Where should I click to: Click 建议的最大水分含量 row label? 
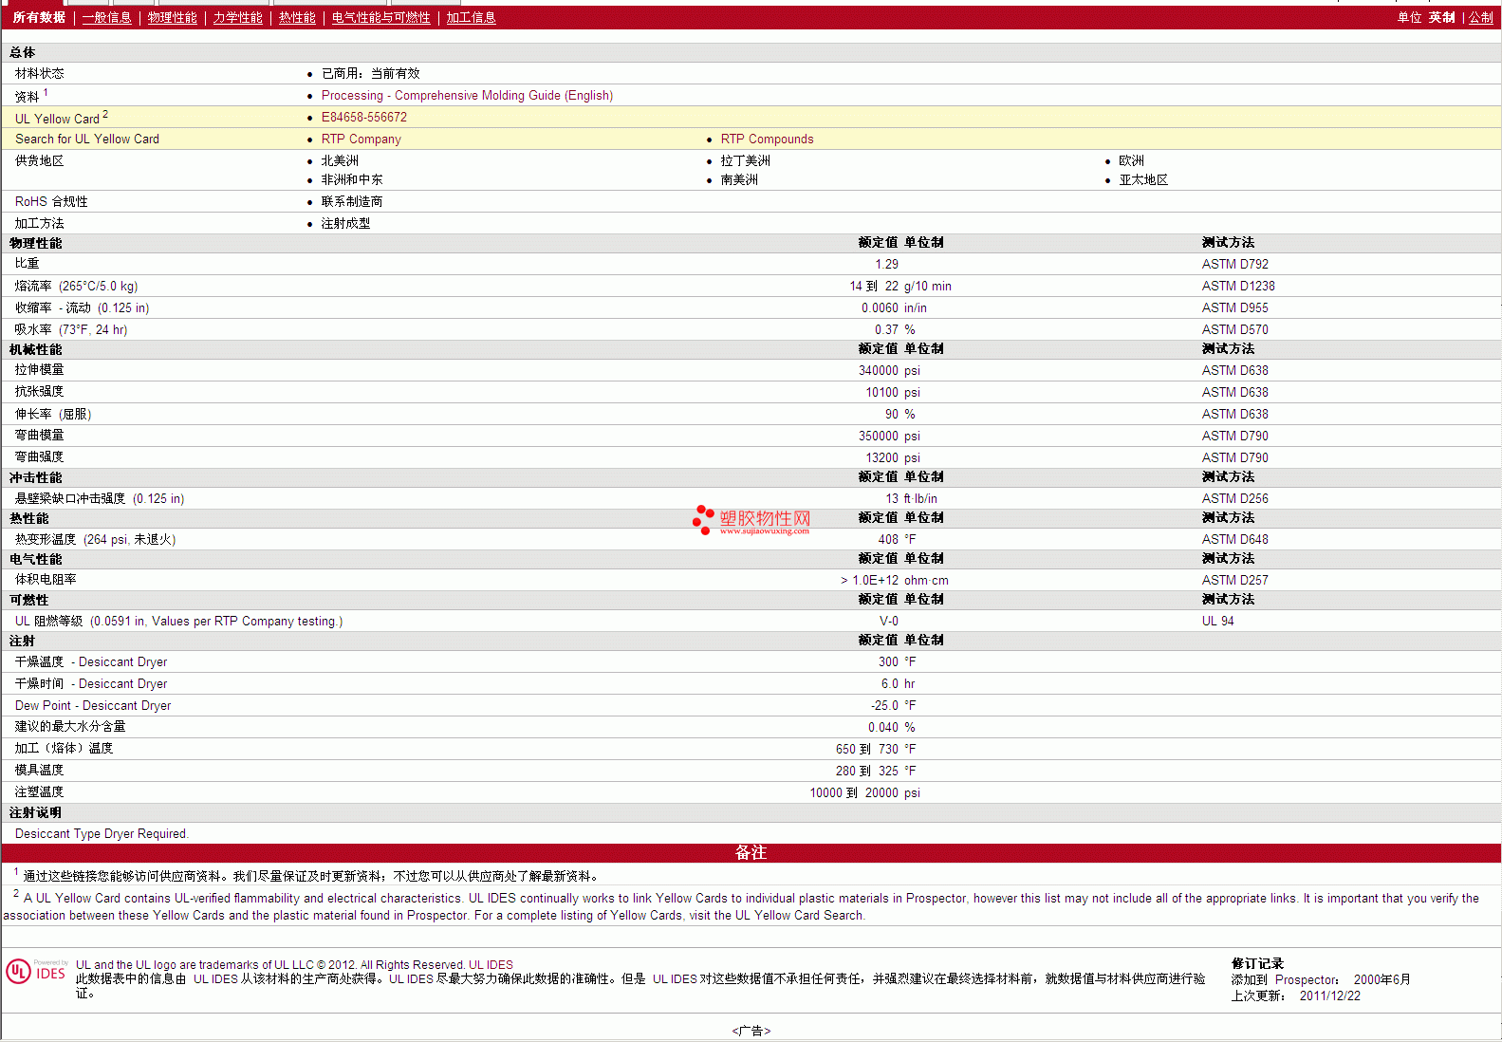click(x=70, y=726)
